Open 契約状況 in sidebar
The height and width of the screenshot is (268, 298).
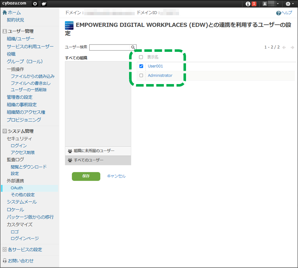point(16,20)
